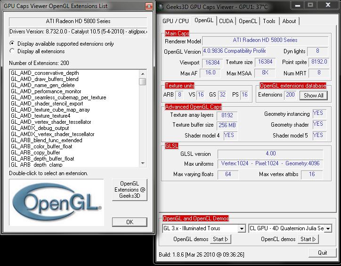Open the OpenCL tab
341x266 pixels.
248,21
